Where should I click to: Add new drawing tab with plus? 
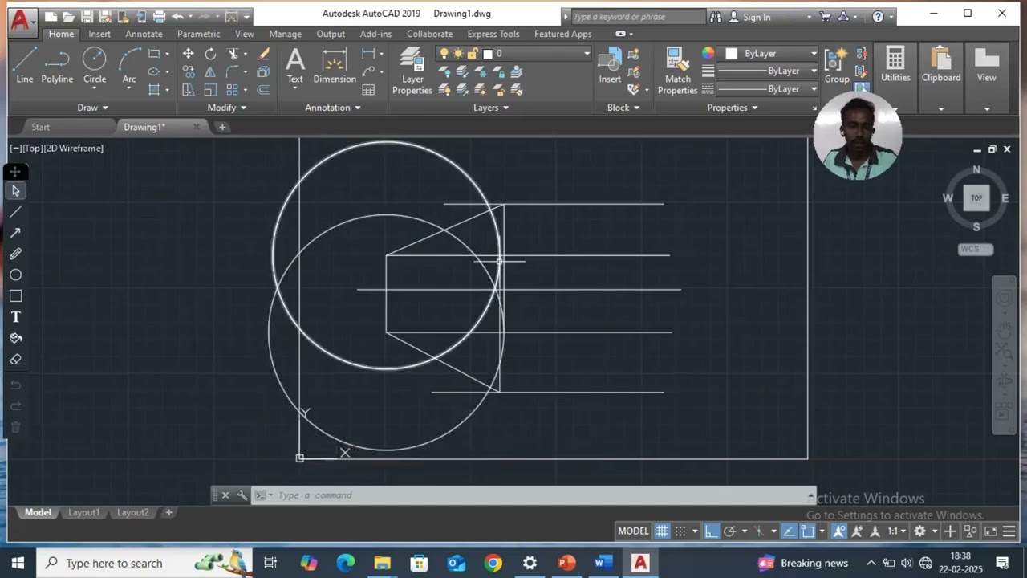222,127
